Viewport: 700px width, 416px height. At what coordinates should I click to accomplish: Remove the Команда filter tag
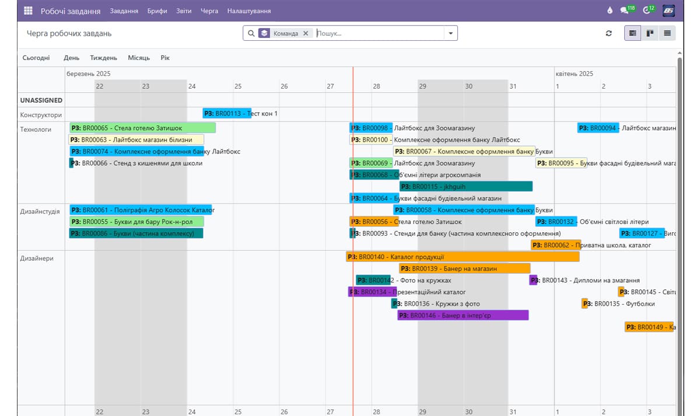coord(305,33)
